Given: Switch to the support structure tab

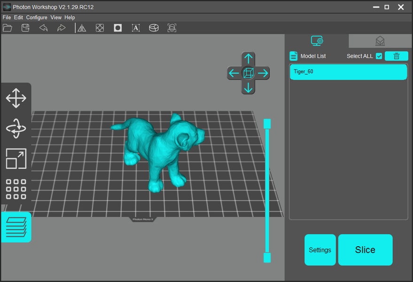Looking at the screenshot, I should [380, 41].
